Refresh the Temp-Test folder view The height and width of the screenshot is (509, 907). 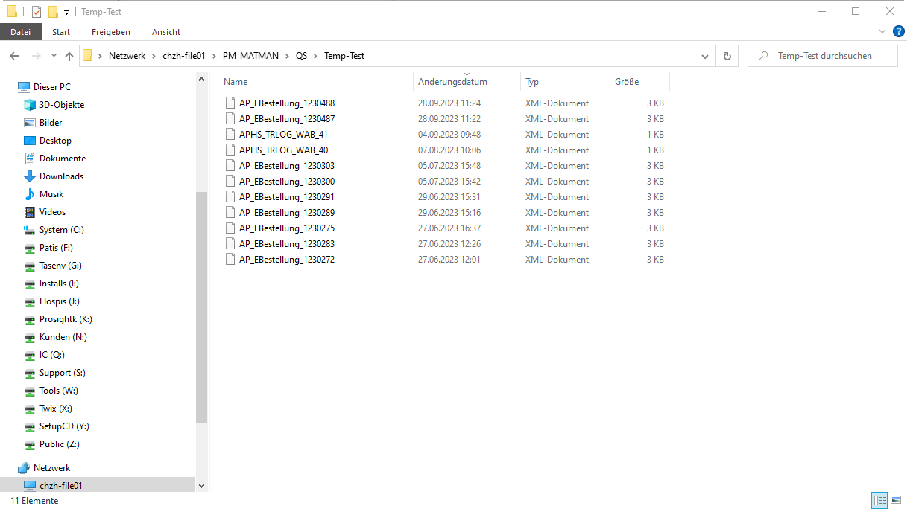[x=727, y=56]
